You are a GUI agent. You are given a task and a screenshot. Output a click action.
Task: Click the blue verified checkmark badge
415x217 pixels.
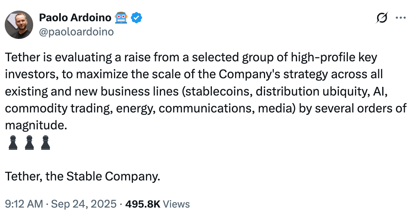136,18
